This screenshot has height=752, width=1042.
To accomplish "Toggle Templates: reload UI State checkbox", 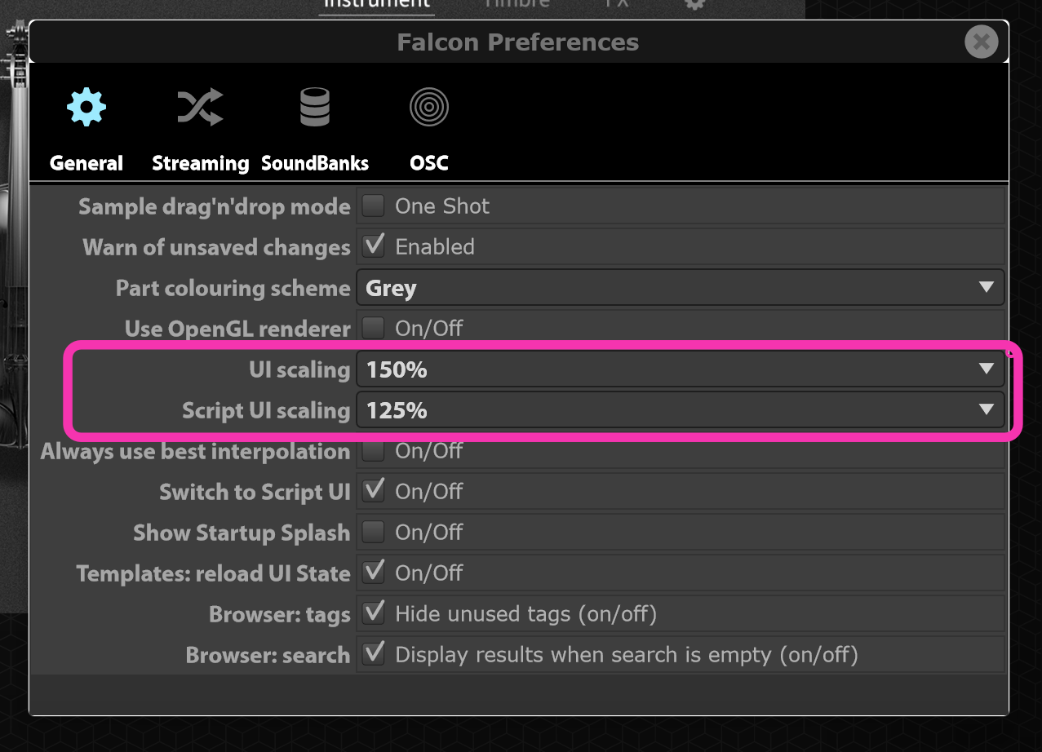I will [374, 573].
